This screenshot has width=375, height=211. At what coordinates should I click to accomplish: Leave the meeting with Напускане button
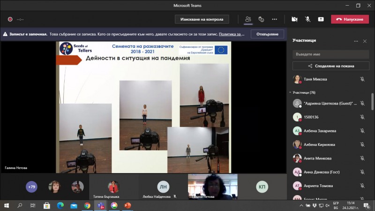(350, 19)
